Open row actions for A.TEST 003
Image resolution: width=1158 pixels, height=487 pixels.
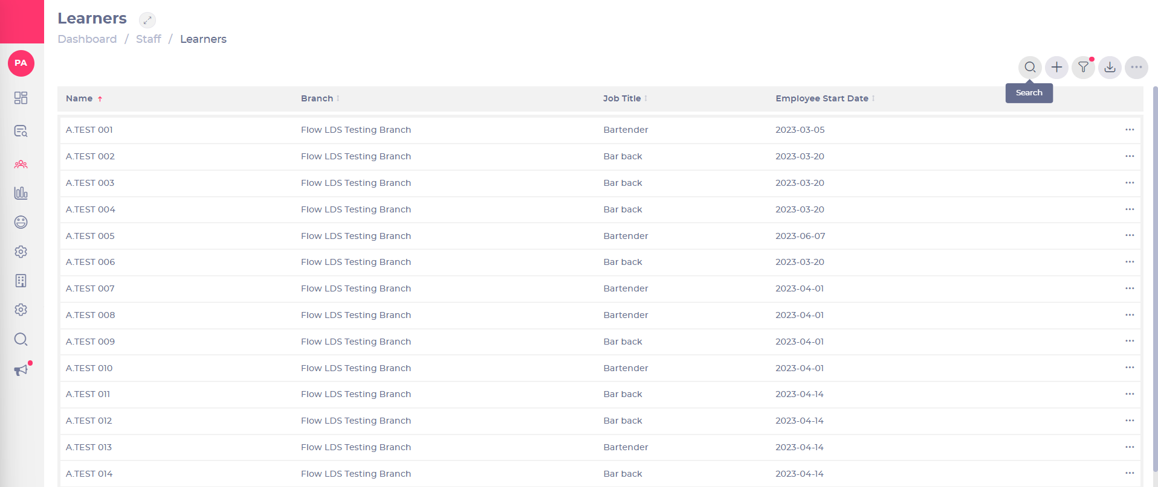pyautogui.click(x=1130, y=183)
